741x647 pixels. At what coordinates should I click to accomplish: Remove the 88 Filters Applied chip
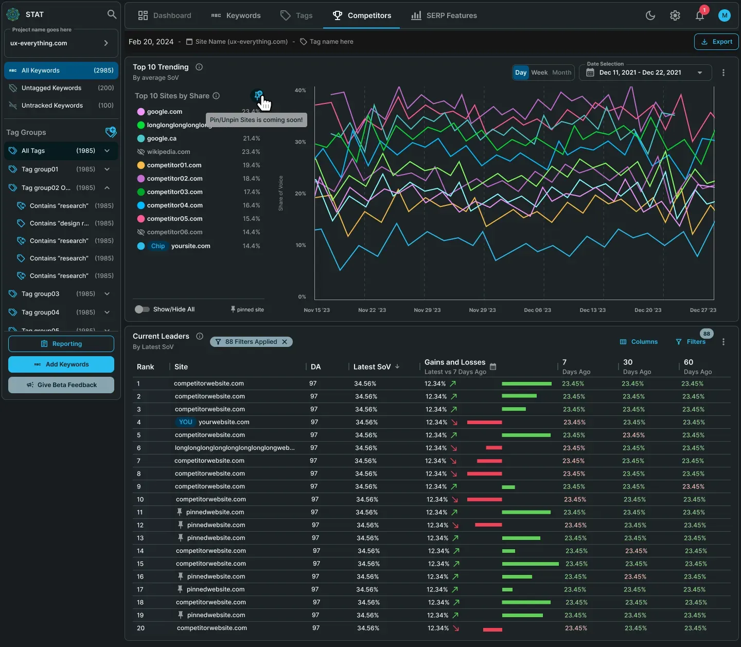(285, 342)
